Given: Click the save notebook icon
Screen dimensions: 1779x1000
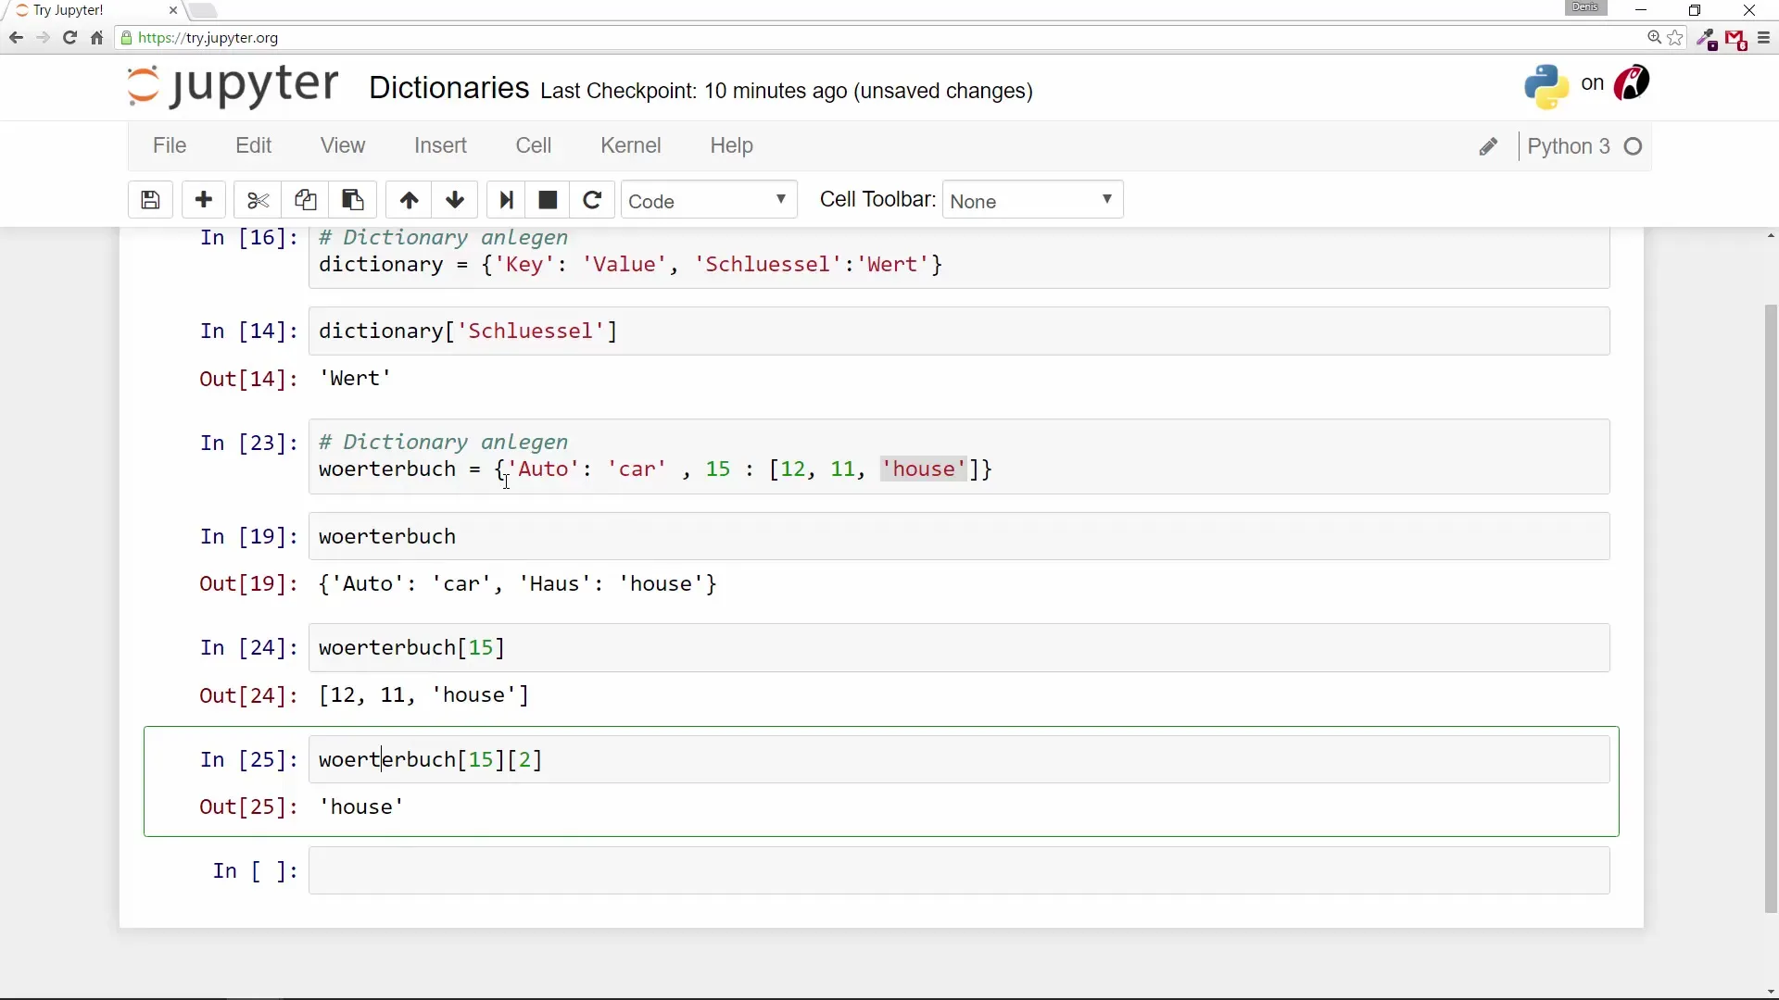Looking at the screenshot, I should (150, 200).
